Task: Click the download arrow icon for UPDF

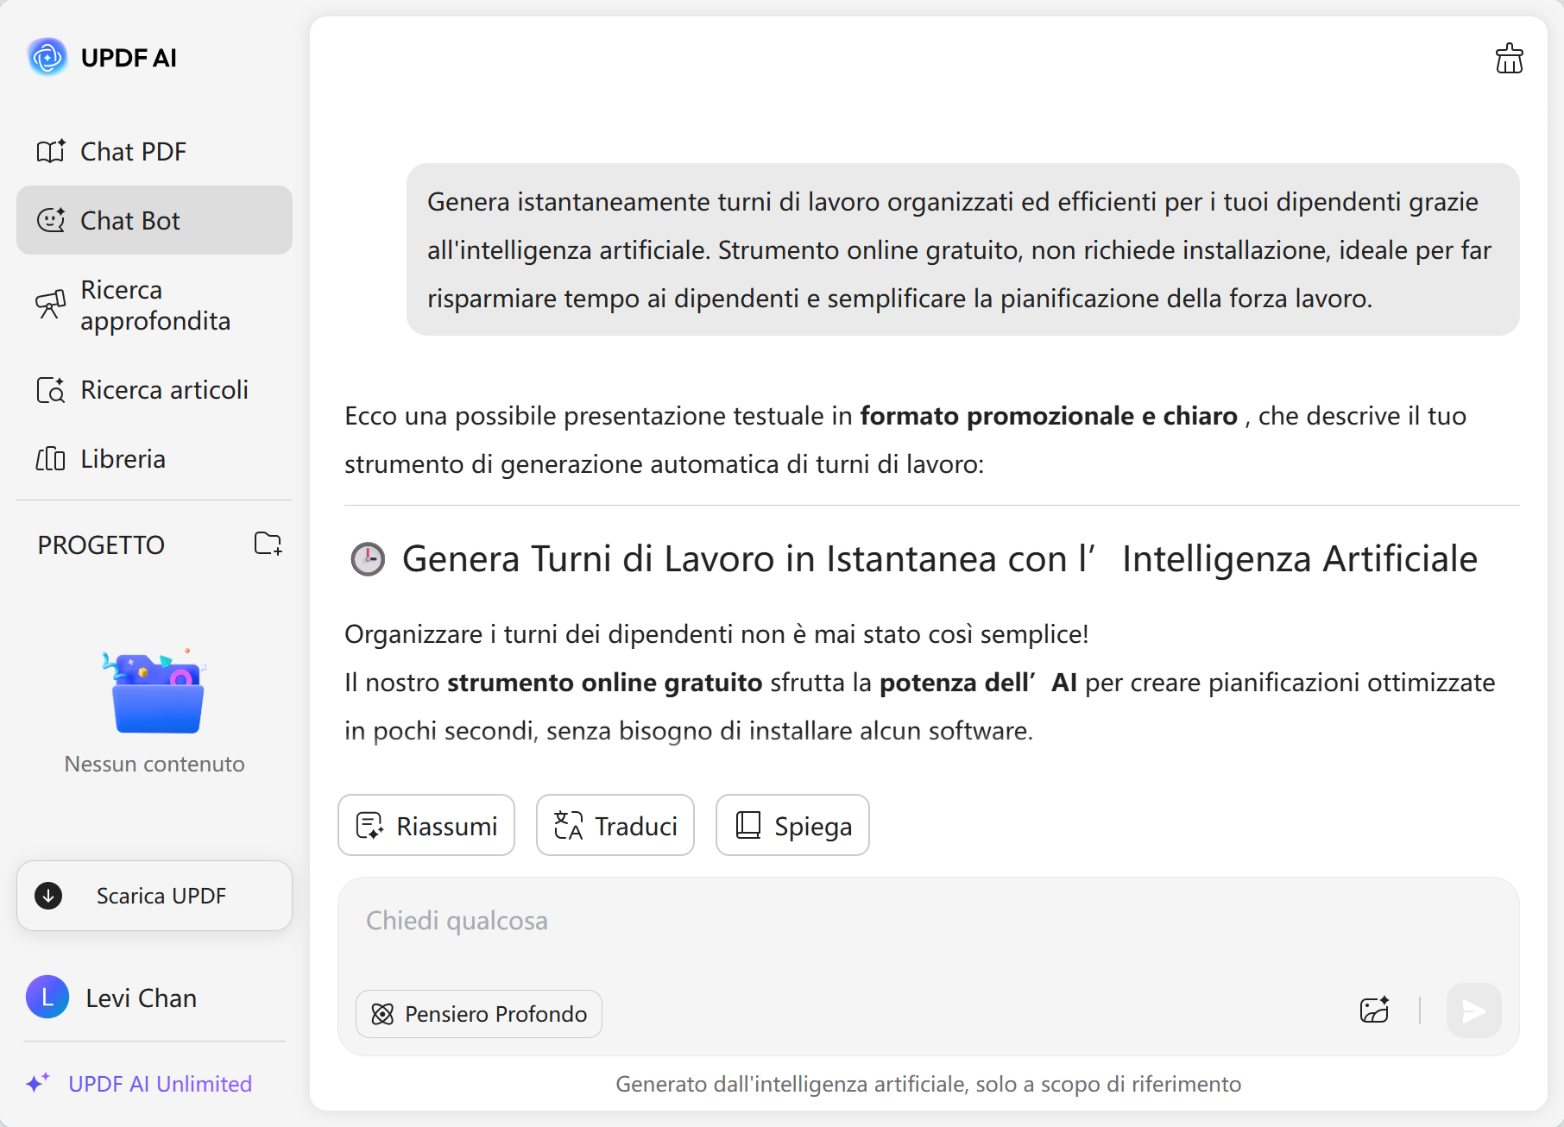Action: click(x=48, y=896)
